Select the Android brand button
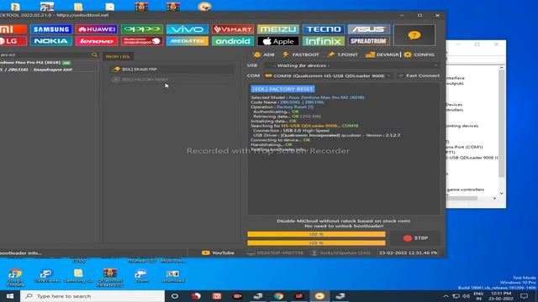Image resolution: width=538 pixels, height=302 pixels. coord(233,41)
